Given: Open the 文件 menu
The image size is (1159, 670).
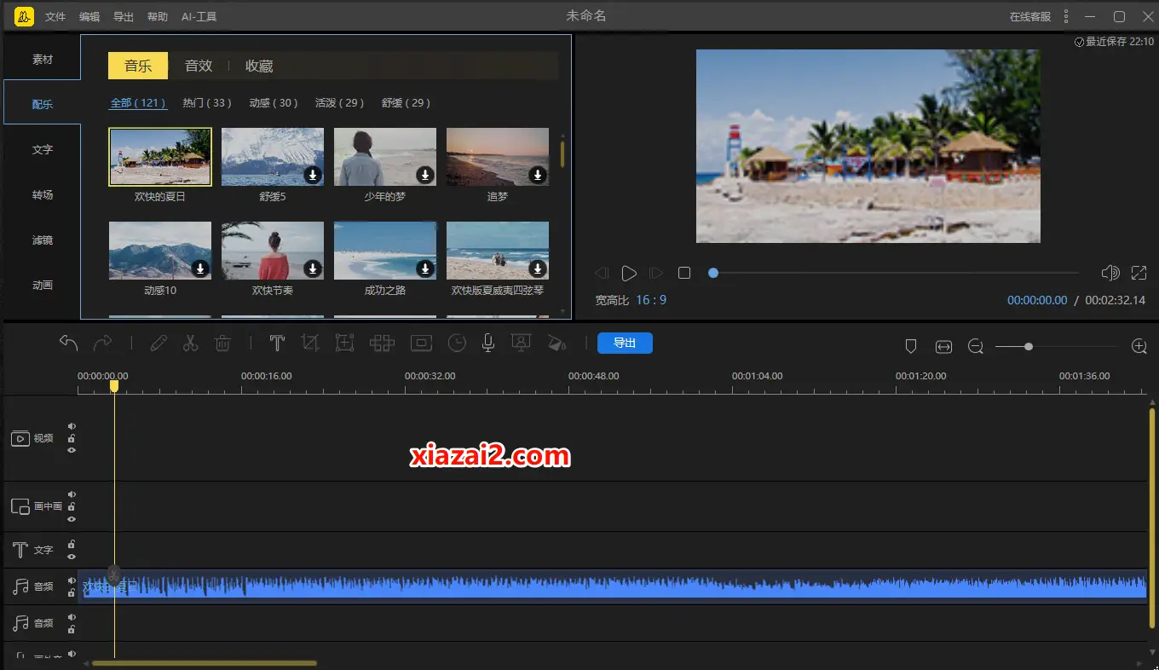Looking at the screenshot, I should (55, 17).
